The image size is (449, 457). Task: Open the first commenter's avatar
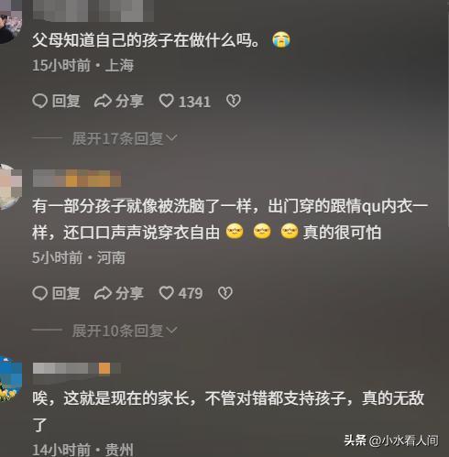(x=9, y=23)
